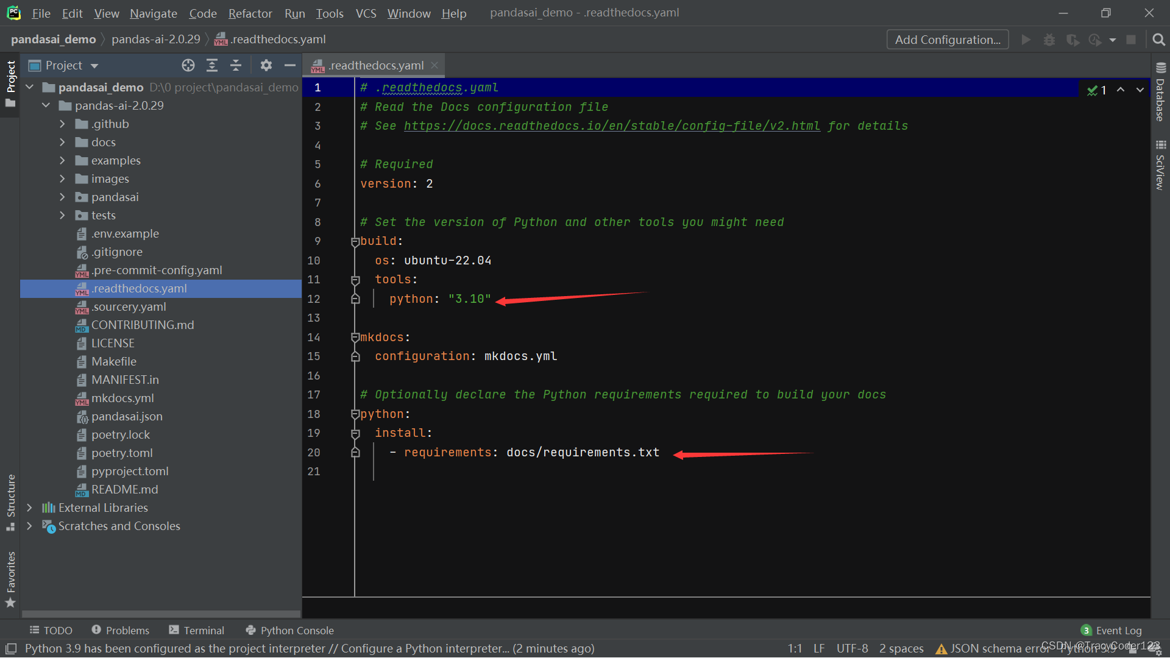Image resolution: width=1170 pixels, height=658 pixels.
Task: Select pyproject.toml in project tree
Action: coord(130,471)
